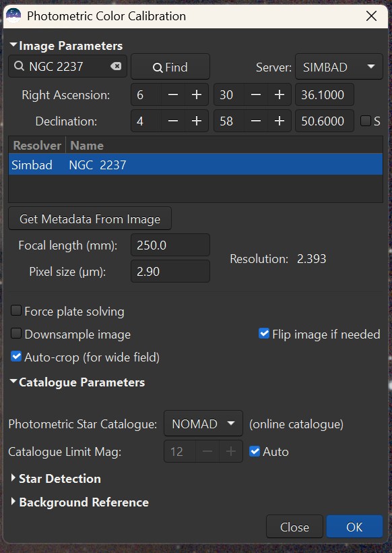Open the SIMBAD server dropdown

[339, 67]
